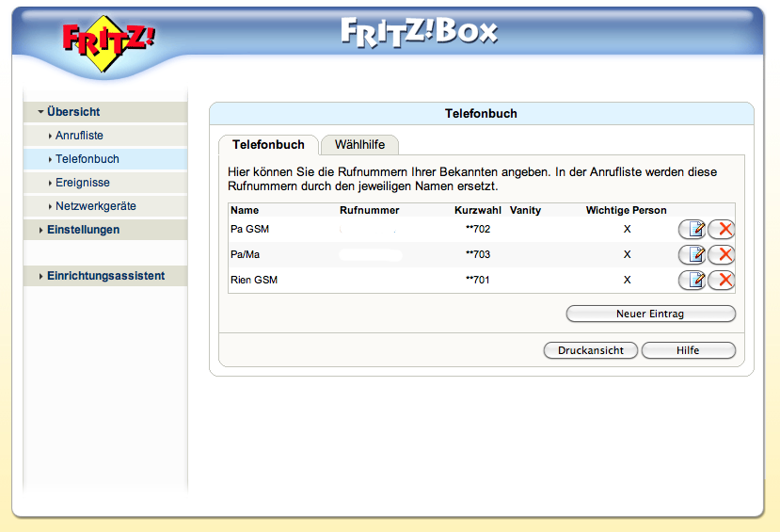Click the Name column header

point(245,211)
